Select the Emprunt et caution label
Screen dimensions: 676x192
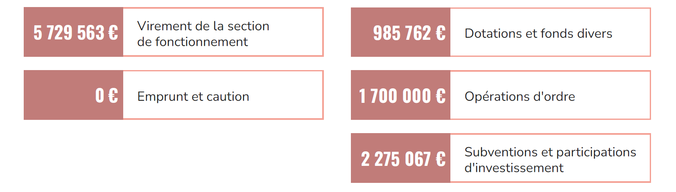pos(193,97)
